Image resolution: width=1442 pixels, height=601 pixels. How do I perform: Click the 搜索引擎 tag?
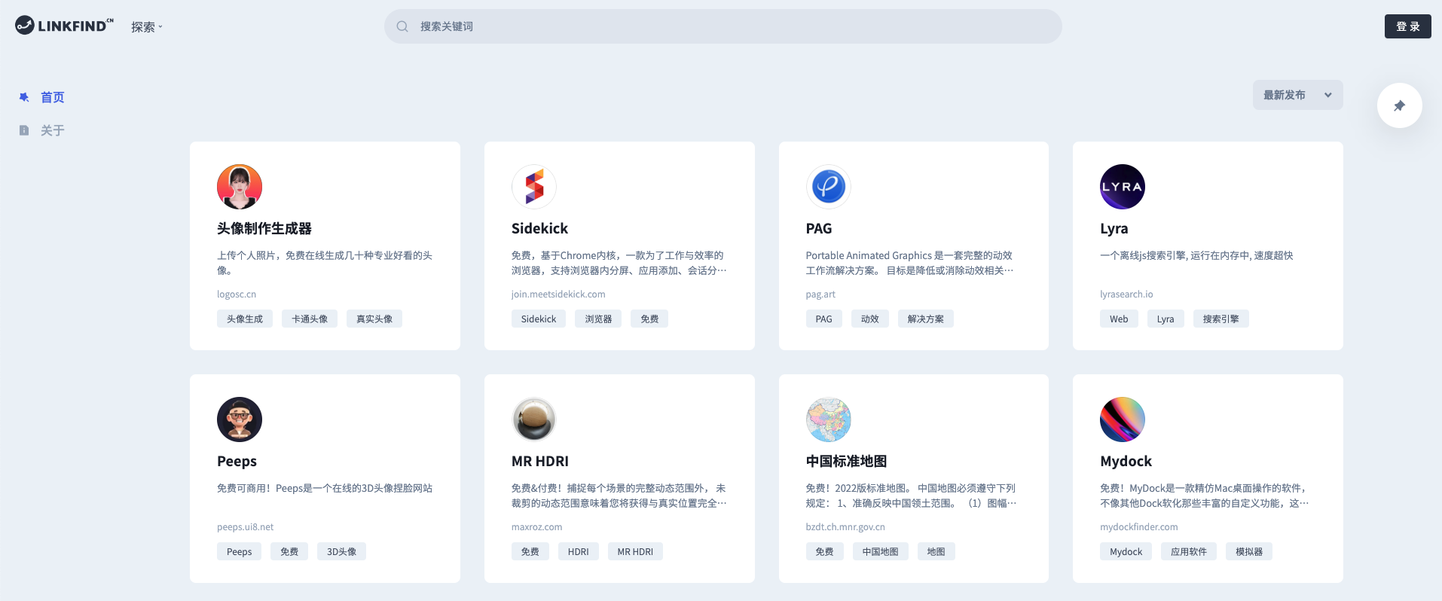1221,319
